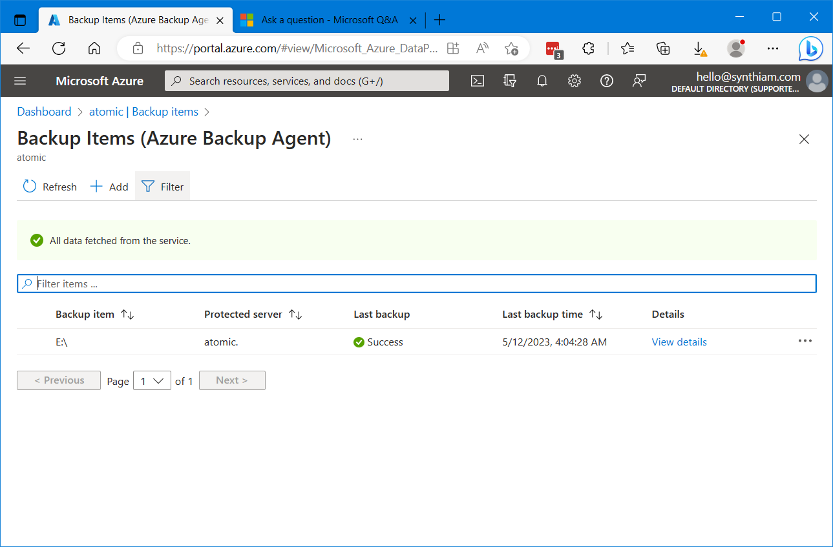The width and height of the screenshot is (833, 547).
Task: Open the Azure notifications bell
Action: point(542,81)
